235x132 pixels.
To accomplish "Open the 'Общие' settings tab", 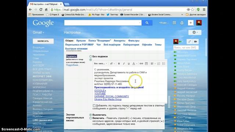I will point(69,41).
